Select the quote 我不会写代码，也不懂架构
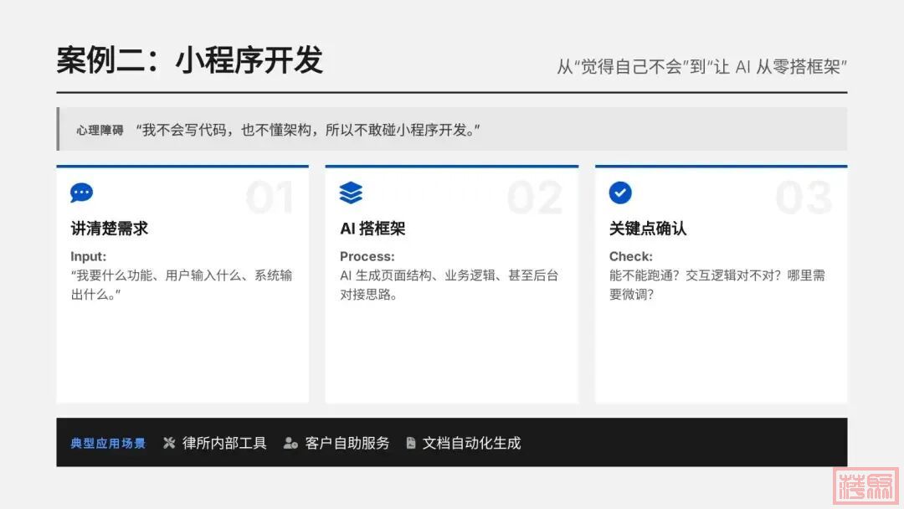 (308, 130)
